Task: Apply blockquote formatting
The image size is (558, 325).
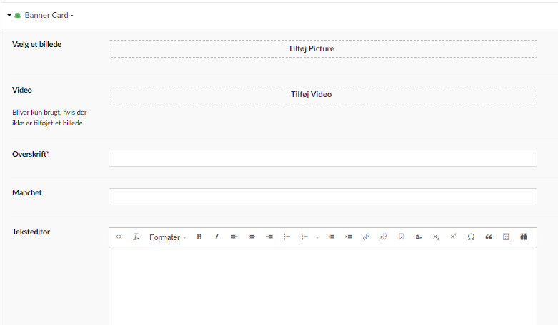Action: click(x=489, y=237)
